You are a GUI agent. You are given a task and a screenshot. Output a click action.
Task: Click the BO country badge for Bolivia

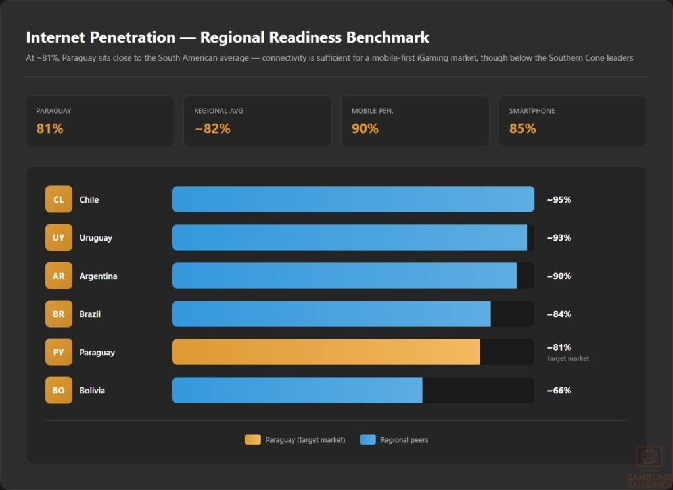[58, 391]
